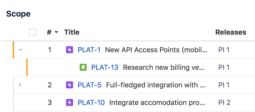Select the PI 2 release of PLAT-10
The height and width of the screenshot is (112, 255).
point(224,102)
